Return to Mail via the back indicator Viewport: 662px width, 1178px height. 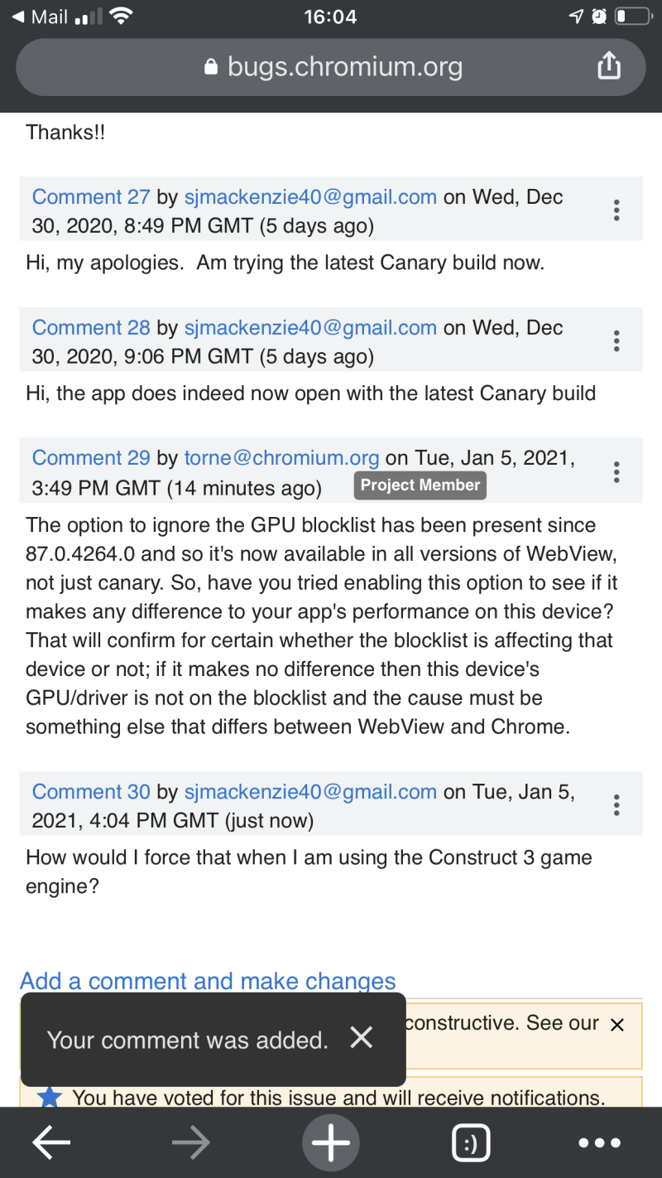pos(40,17)
